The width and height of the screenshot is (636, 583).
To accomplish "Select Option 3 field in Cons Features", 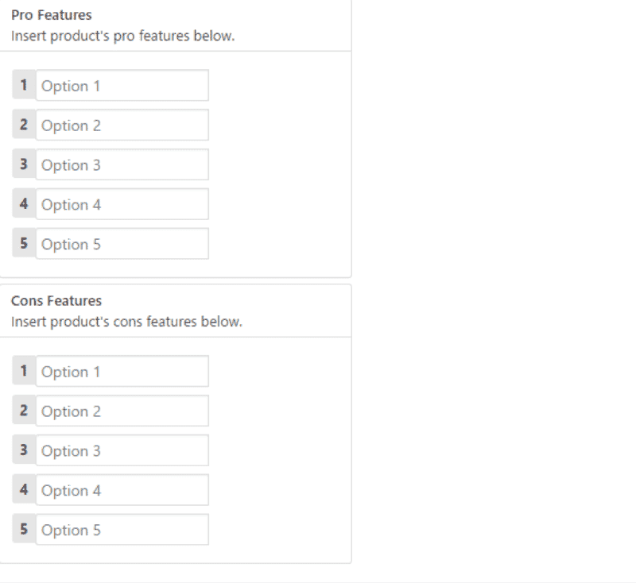I will [x=122, y=451].
